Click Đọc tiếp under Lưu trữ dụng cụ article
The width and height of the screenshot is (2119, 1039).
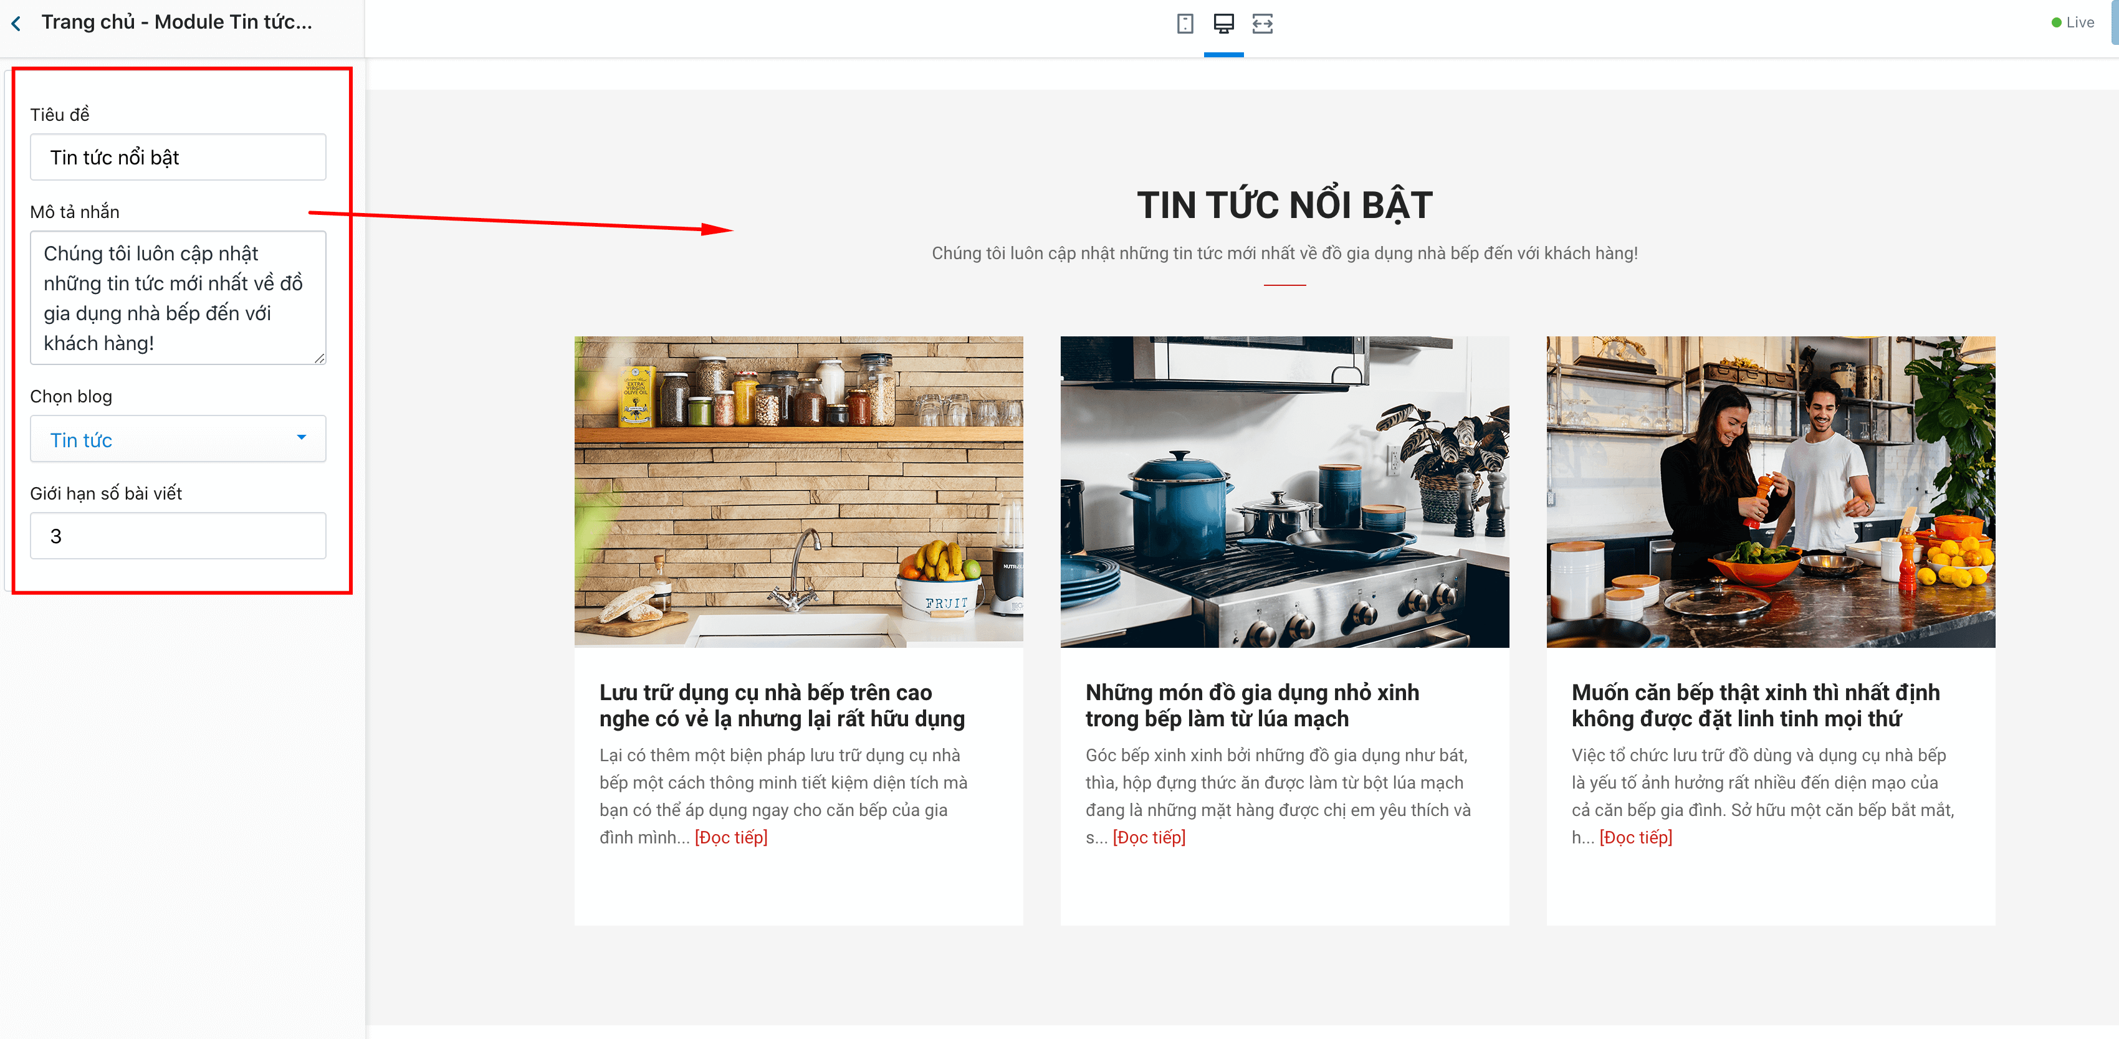[730, 837]
